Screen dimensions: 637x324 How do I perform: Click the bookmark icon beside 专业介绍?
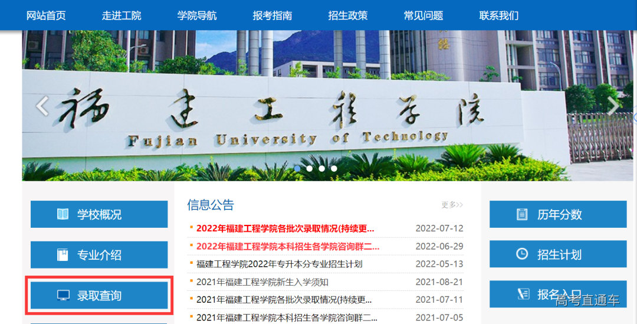pos(63,255)
